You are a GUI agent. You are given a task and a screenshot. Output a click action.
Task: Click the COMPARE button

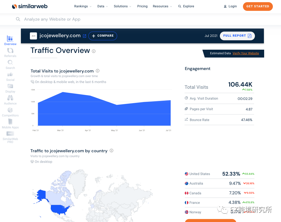(x=103, y=36)
